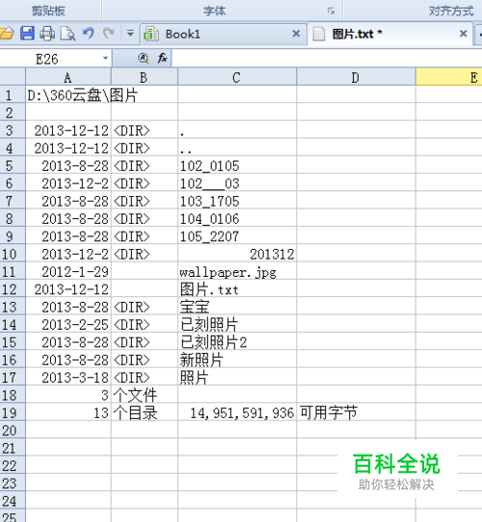Click cell containing wallpaper.jpg
Viewport: 482px width, 522px height.
pos(237,272)
